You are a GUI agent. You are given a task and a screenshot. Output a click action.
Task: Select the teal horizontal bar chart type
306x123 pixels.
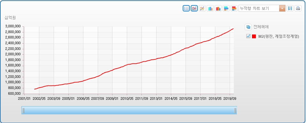226,8
